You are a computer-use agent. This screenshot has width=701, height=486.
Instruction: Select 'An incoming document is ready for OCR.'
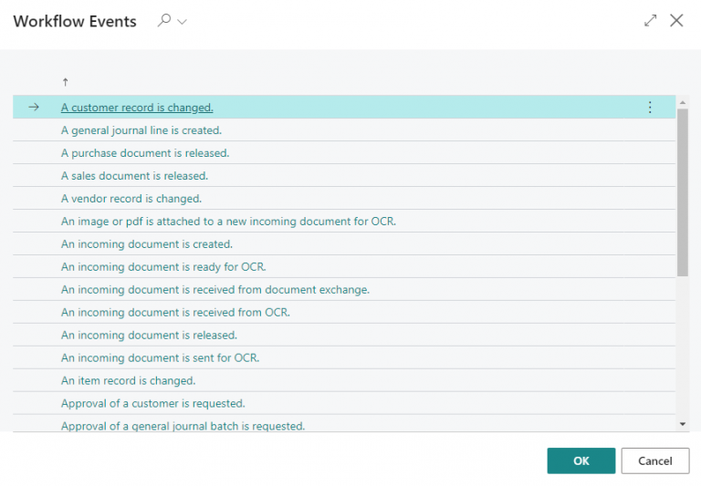[163, 267]
